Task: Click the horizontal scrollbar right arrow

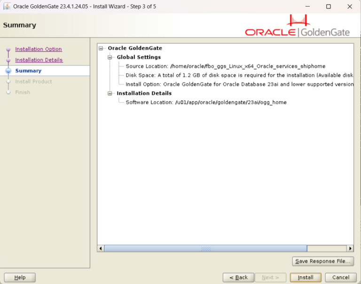Action: (x=350, y=249)
